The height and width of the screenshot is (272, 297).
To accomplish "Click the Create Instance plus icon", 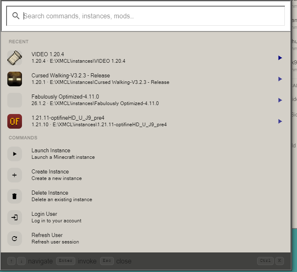I will 15,175.
